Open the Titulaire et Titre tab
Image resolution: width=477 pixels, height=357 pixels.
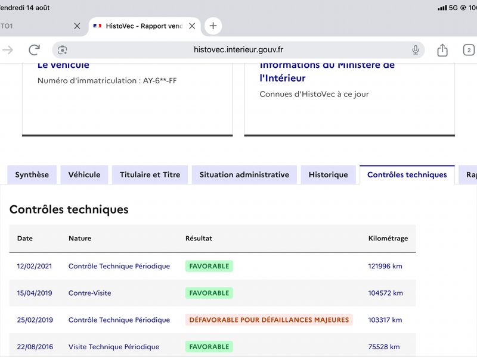(x=150, y=174)
